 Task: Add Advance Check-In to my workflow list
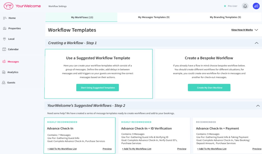coord(62,149)
